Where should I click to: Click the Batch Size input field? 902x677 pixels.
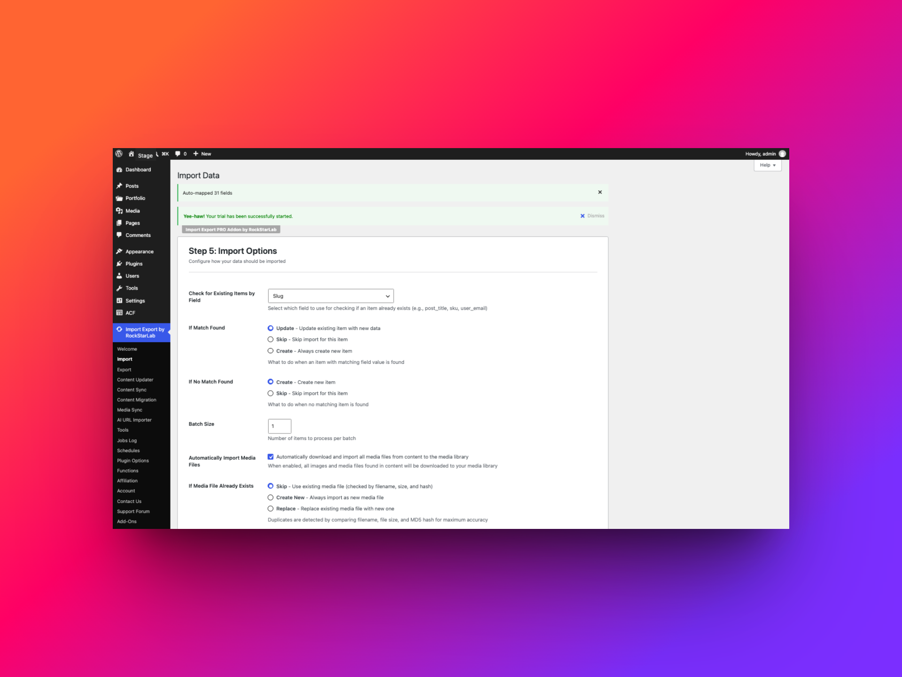tap(280, 426)
